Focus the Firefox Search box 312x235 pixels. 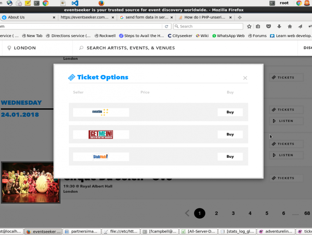[x=208, y=26]
